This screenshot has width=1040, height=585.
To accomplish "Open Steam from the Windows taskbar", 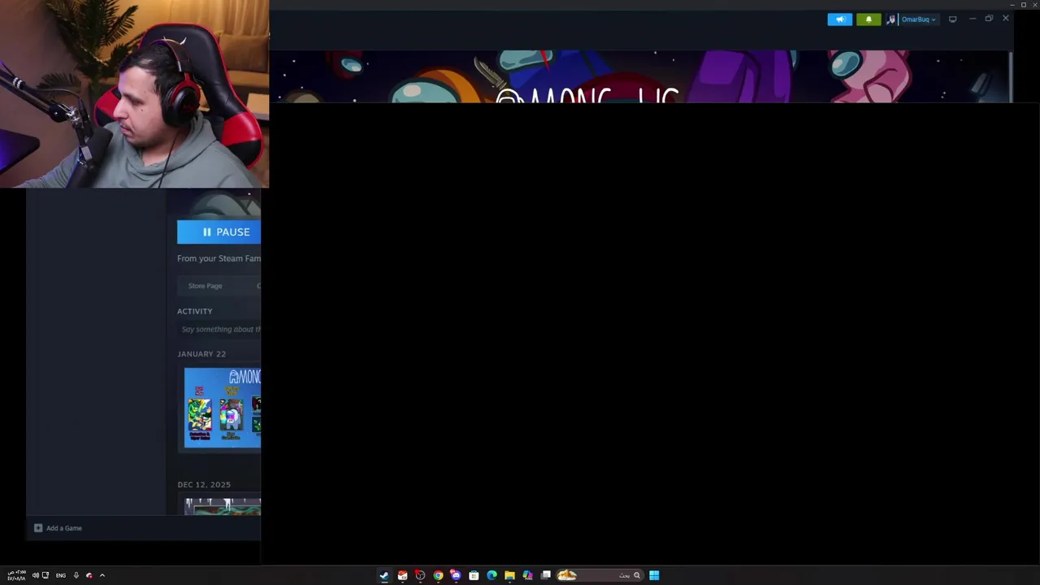I will coord(384,575).
